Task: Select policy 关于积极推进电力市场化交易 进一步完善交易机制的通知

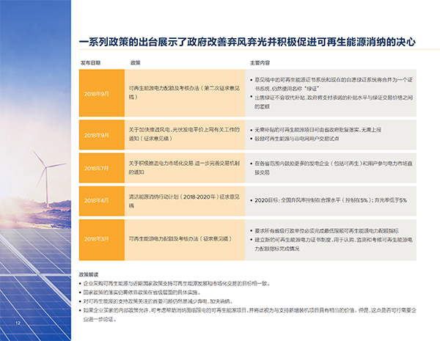Action: pyautogui.click(x=184, y=167)
